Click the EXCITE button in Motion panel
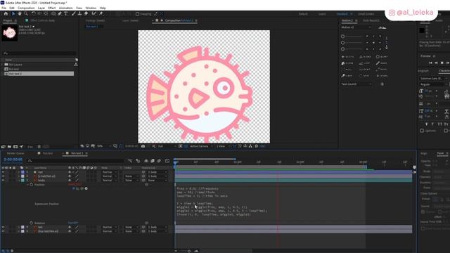This screenshot has width=450, height=253. [348, 57]
